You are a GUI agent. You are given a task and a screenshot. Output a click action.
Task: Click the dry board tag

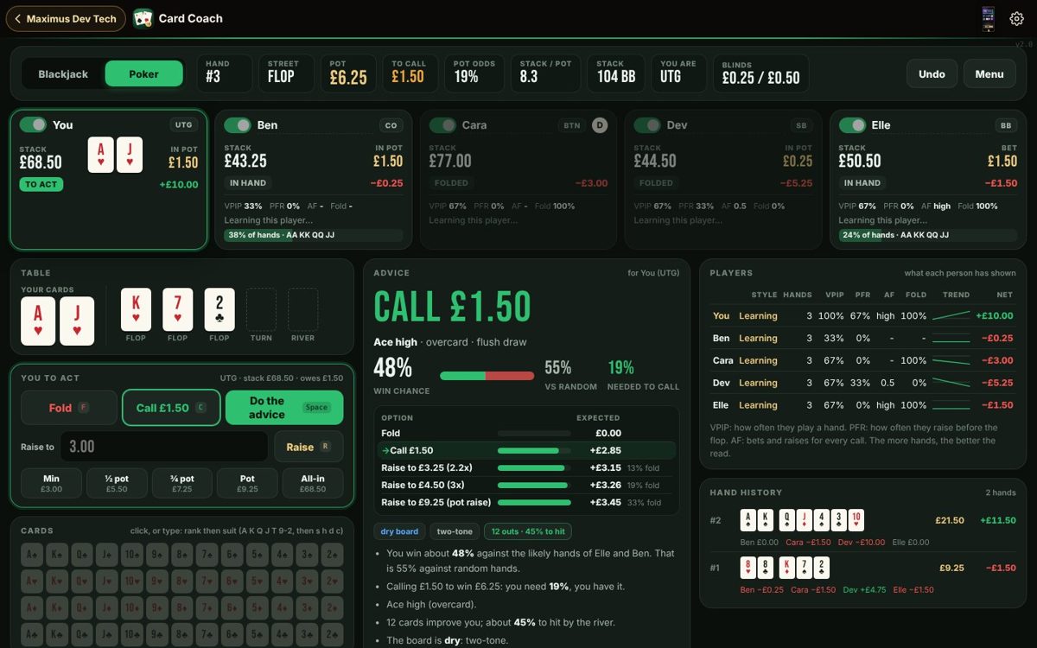pos(399,531)
